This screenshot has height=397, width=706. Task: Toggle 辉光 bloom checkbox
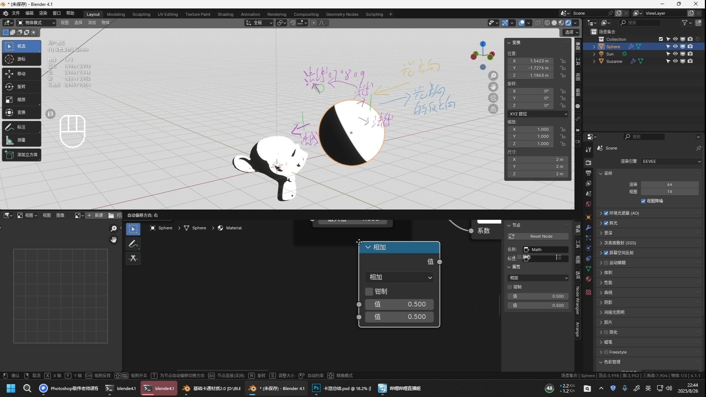(x=606, y=223)
